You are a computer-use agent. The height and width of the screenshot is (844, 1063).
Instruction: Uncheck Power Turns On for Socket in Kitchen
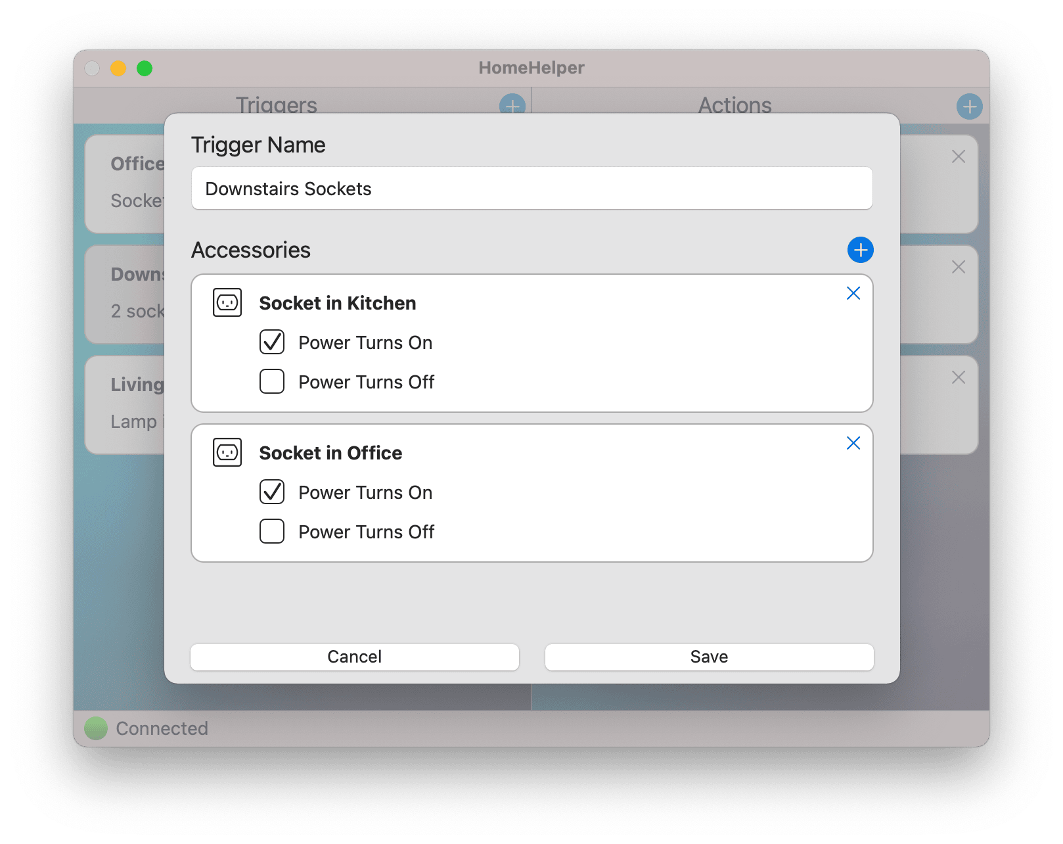click(x=271, y=342)
